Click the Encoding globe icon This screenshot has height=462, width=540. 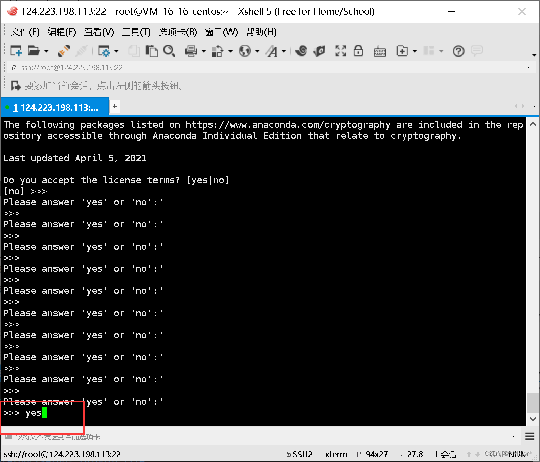pyautogui.click(x=245, y=51)
